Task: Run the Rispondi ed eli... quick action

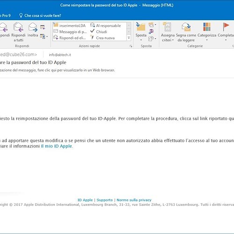Action: coord(70,38)
